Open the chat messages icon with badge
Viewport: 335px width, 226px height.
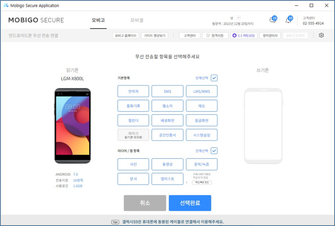click(273, 19)
